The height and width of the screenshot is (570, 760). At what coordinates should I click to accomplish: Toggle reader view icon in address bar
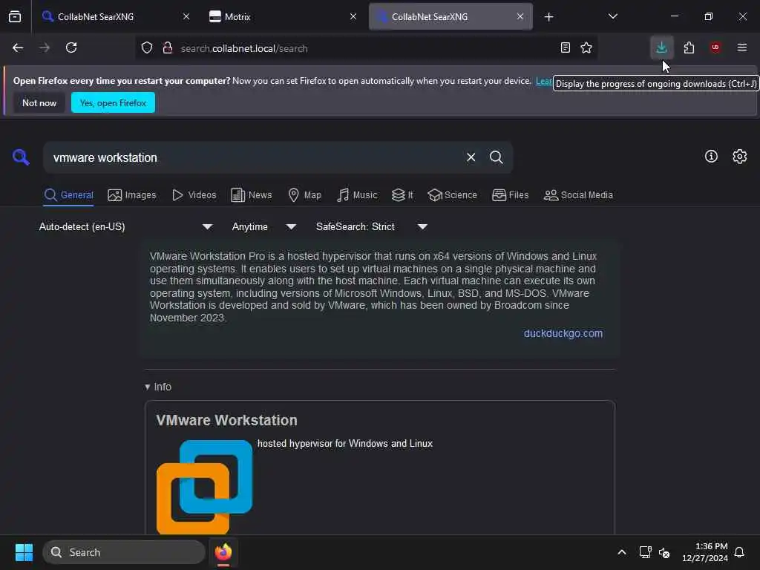[565, 47]
